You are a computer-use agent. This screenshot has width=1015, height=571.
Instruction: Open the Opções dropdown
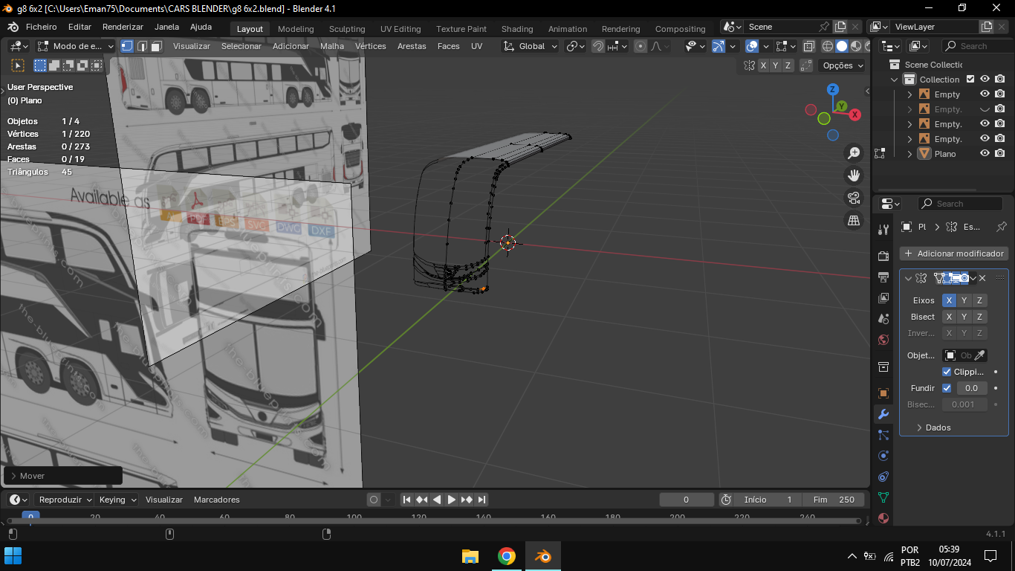click(843, 65)
